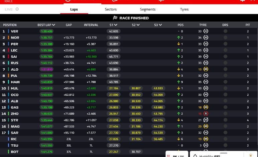Click the medium tyre icon for ALO
258x157 pixels.
[x=206, y=69]
